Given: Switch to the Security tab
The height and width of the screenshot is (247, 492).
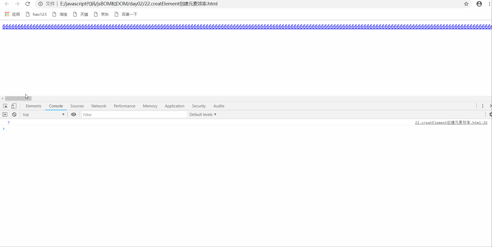Looking at the screenshot, I should click(199, 106).
